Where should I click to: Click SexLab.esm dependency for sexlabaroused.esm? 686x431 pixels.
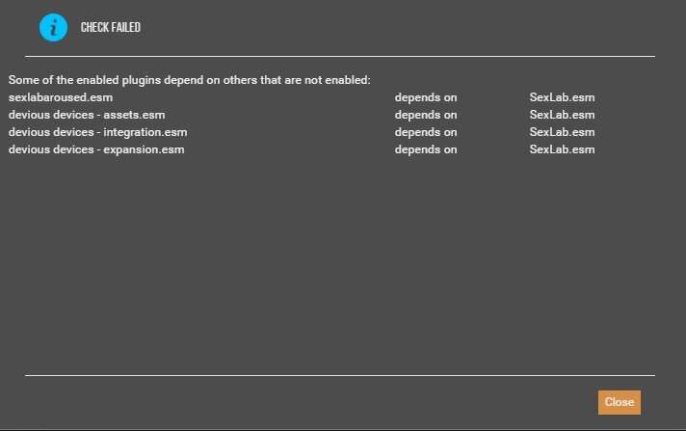tap(562, 97)
